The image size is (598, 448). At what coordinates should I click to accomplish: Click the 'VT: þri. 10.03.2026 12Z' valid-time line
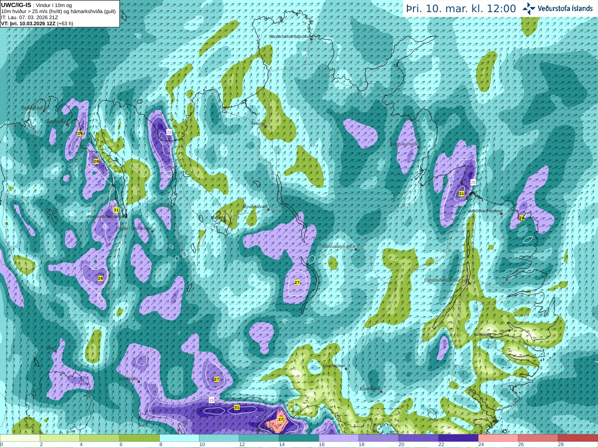point(28,23)
